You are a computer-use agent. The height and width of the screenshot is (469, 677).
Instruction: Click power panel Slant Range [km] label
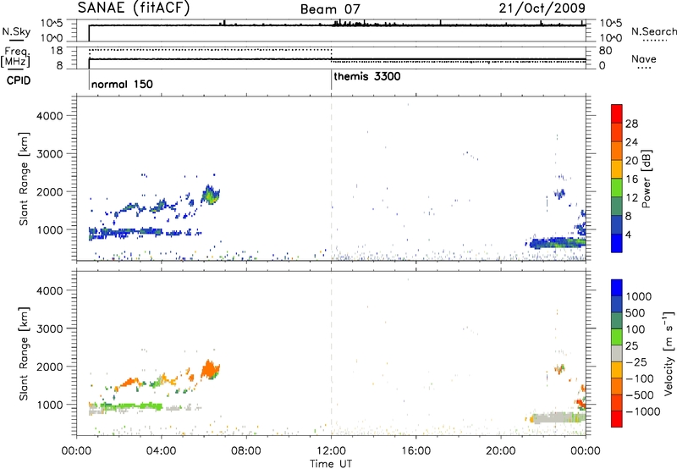(24, 179)
